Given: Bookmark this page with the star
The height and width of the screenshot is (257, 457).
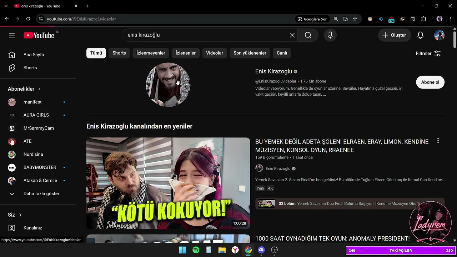Looking at the screenshot, I should coord(355,19).
